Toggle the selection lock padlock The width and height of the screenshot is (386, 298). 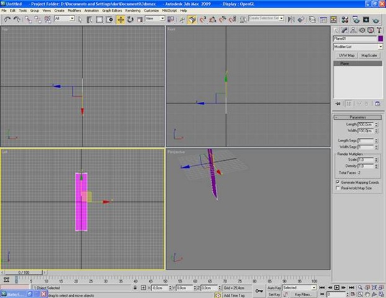coord(135,287)
